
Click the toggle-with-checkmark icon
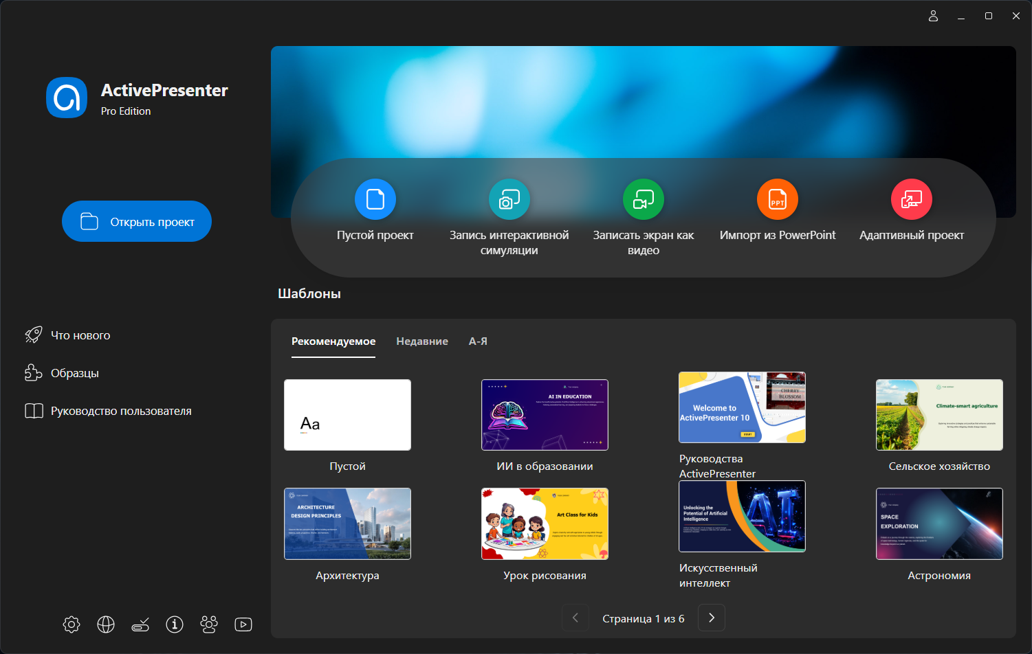[140, 624]
